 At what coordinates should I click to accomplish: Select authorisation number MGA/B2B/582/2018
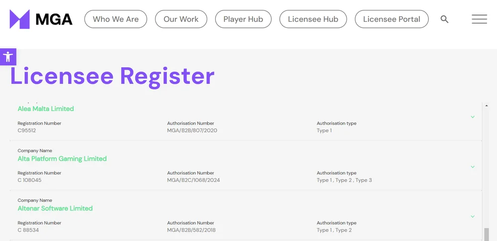pos(191,230)
